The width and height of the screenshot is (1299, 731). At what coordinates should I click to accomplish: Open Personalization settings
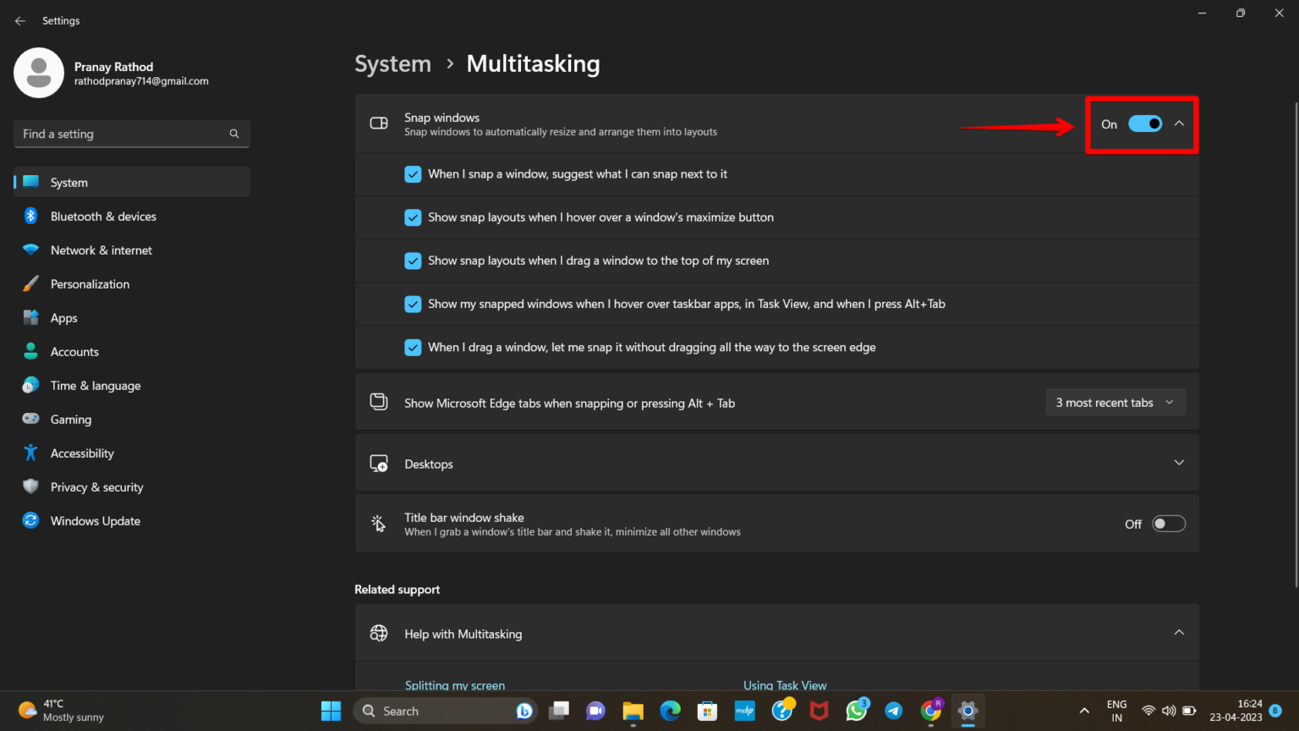(90, 283)
